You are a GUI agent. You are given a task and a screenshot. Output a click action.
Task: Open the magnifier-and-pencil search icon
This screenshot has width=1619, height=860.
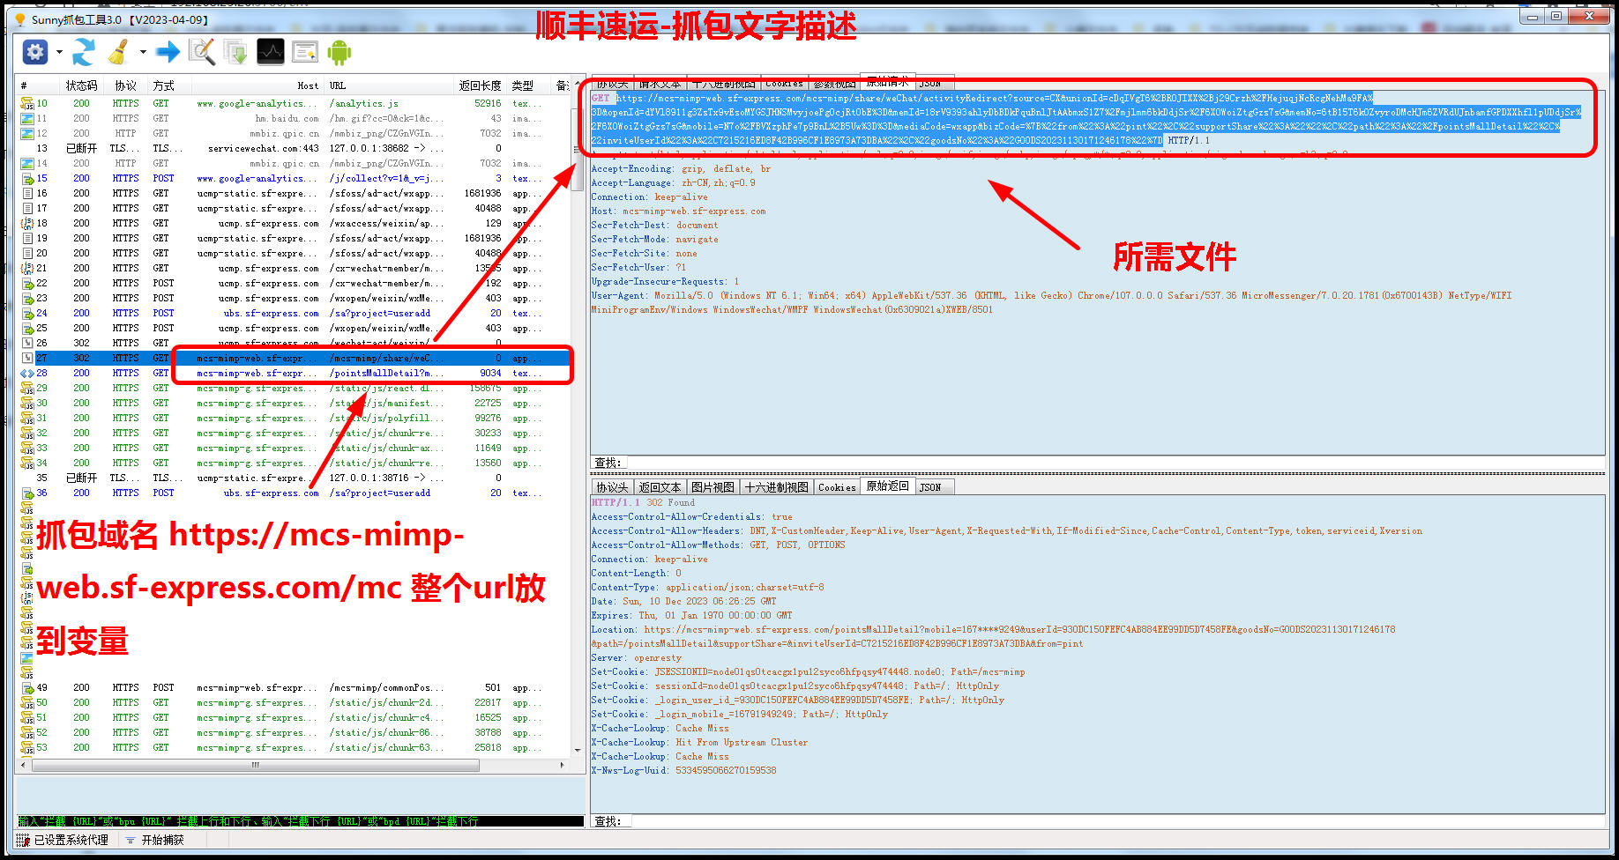tap(202, 52)
